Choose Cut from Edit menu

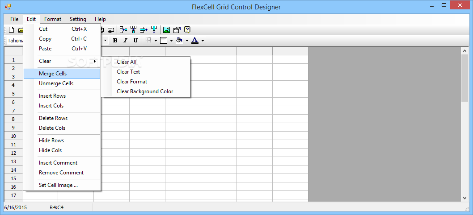pyautogui.click(x=62, y=29)
